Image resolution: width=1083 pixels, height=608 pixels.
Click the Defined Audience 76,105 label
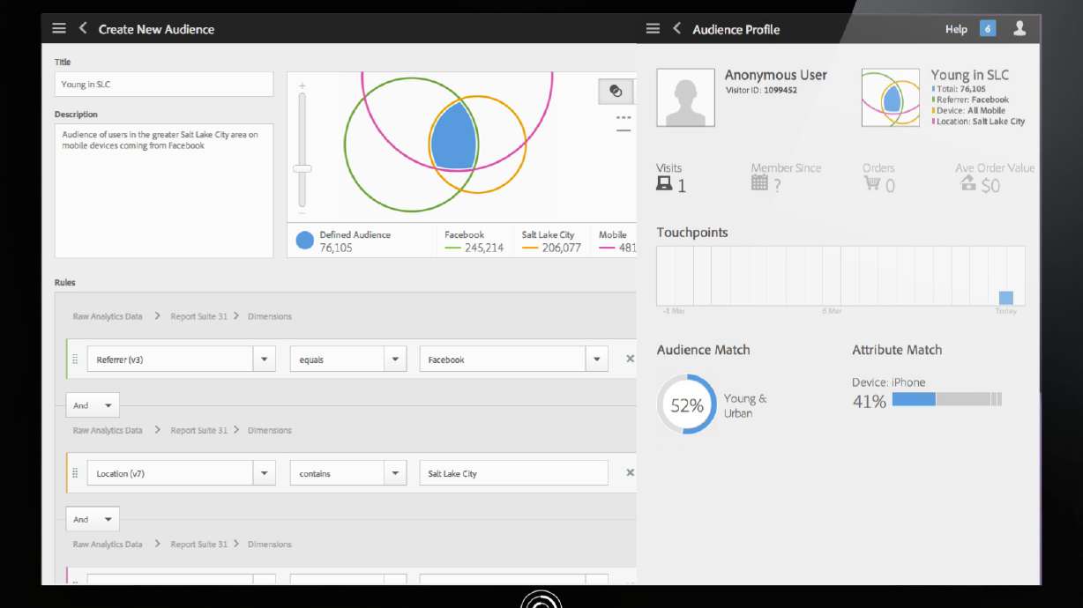tap(355, 241)
